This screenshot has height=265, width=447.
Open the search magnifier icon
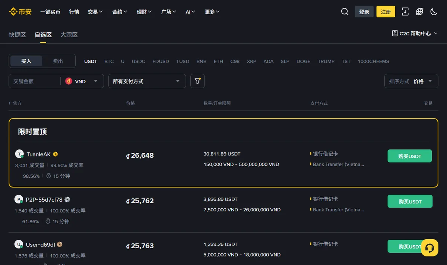pyautogui.click(x=345, y=12)
